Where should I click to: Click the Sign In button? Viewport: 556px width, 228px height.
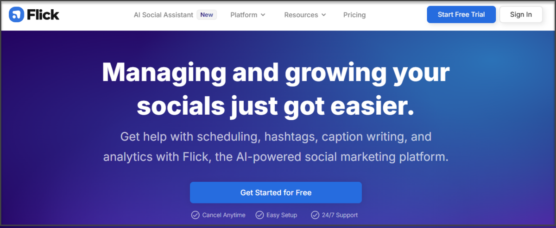click(521, 14)
